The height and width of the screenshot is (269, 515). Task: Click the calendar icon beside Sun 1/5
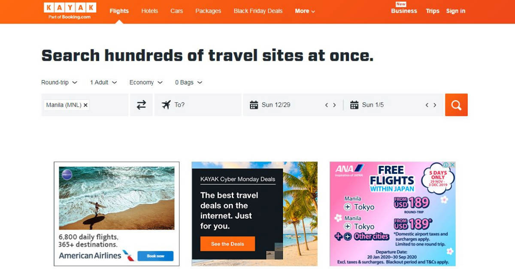(x=354, y=105)
